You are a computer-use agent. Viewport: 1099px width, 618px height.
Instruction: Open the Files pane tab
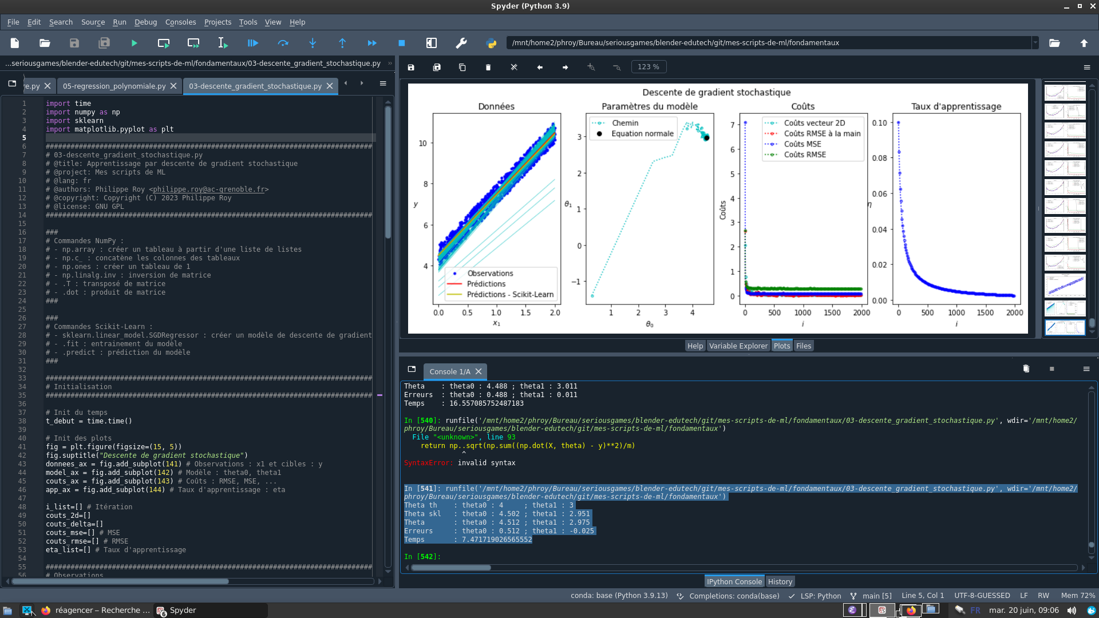point(804,346)
